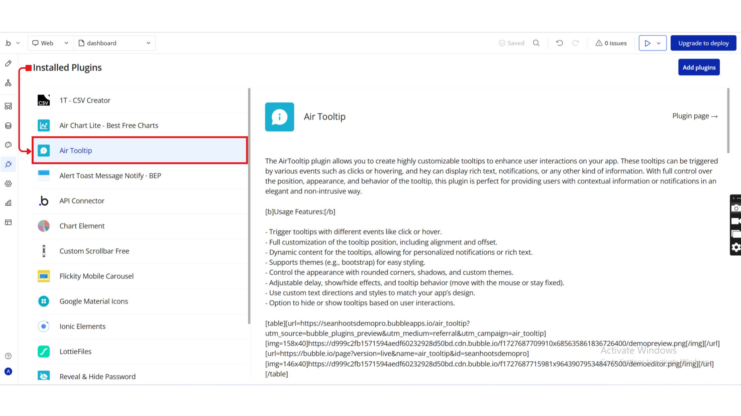
Task: Select Flickity Mobile Carousel plugin
Action: click(96, 276)
